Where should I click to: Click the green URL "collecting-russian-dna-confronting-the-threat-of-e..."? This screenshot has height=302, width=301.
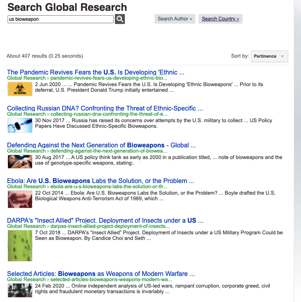click(109, 114)
